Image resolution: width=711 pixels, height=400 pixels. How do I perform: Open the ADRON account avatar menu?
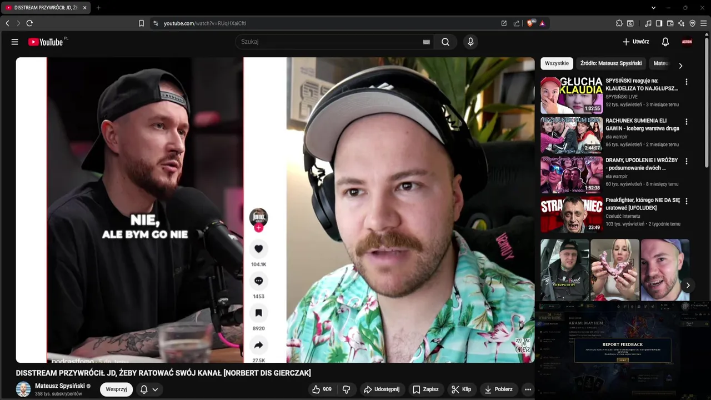(687, 42)
